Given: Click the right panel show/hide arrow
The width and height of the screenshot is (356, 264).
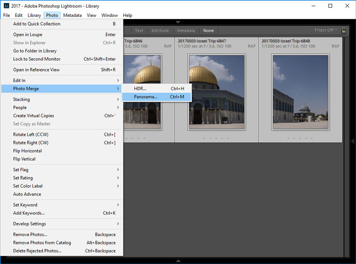Looking at the screenshot, I should point(352,141).
